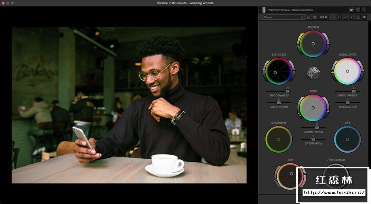Screen dimensions: 371x204
Task: Redo the last adjustment
Action: 345,17
